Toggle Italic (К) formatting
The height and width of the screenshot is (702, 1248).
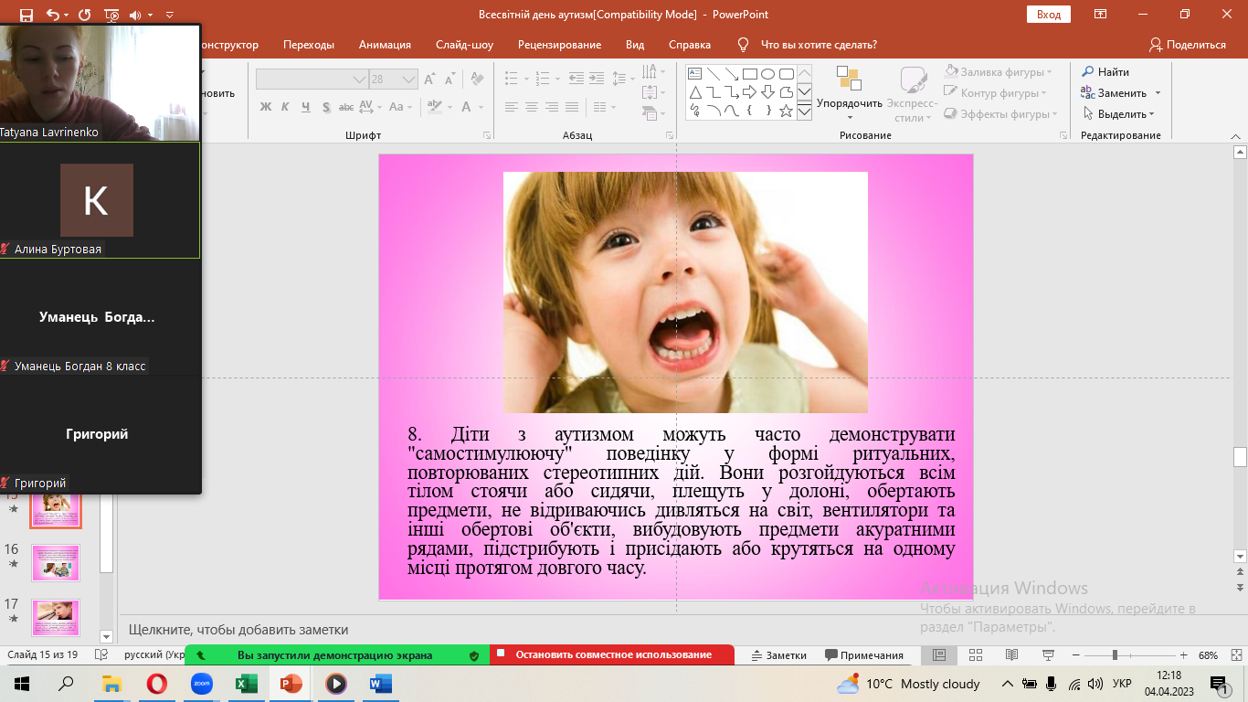[x=285, y=107]
